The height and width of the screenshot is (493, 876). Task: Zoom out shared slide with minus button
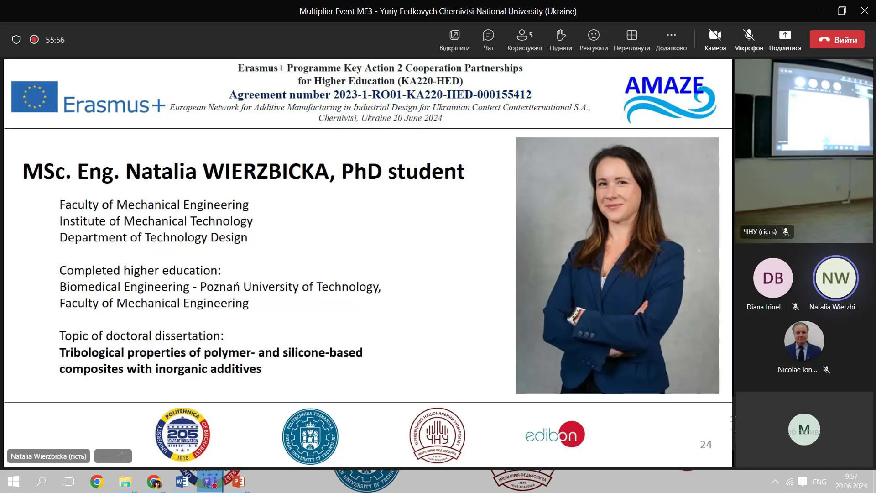pos(104,456)
